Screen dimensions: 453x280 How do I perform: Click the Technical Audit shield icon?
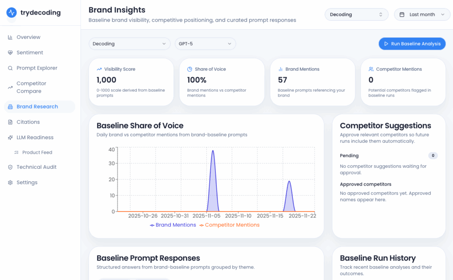(10, 167)
